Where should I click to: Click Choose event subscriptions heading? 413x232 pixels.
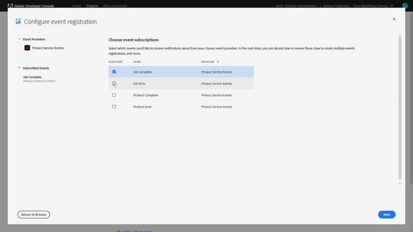(x=134, y=40)
